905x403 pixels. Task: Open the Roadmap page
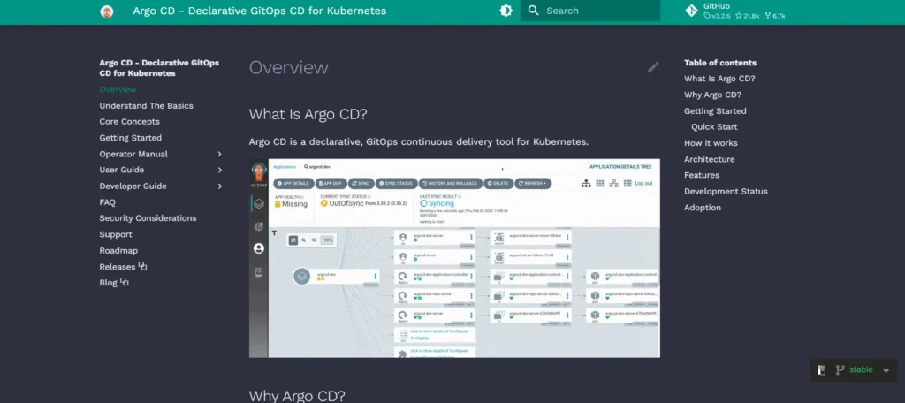(118, 251)
